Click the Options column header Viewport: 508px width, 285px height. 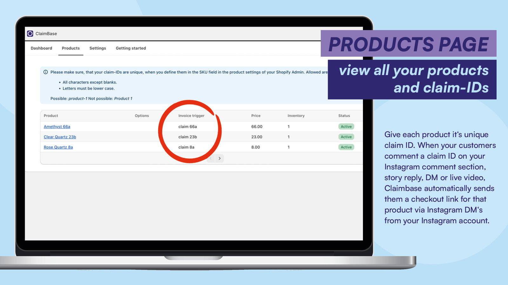(x=142, y=116)
